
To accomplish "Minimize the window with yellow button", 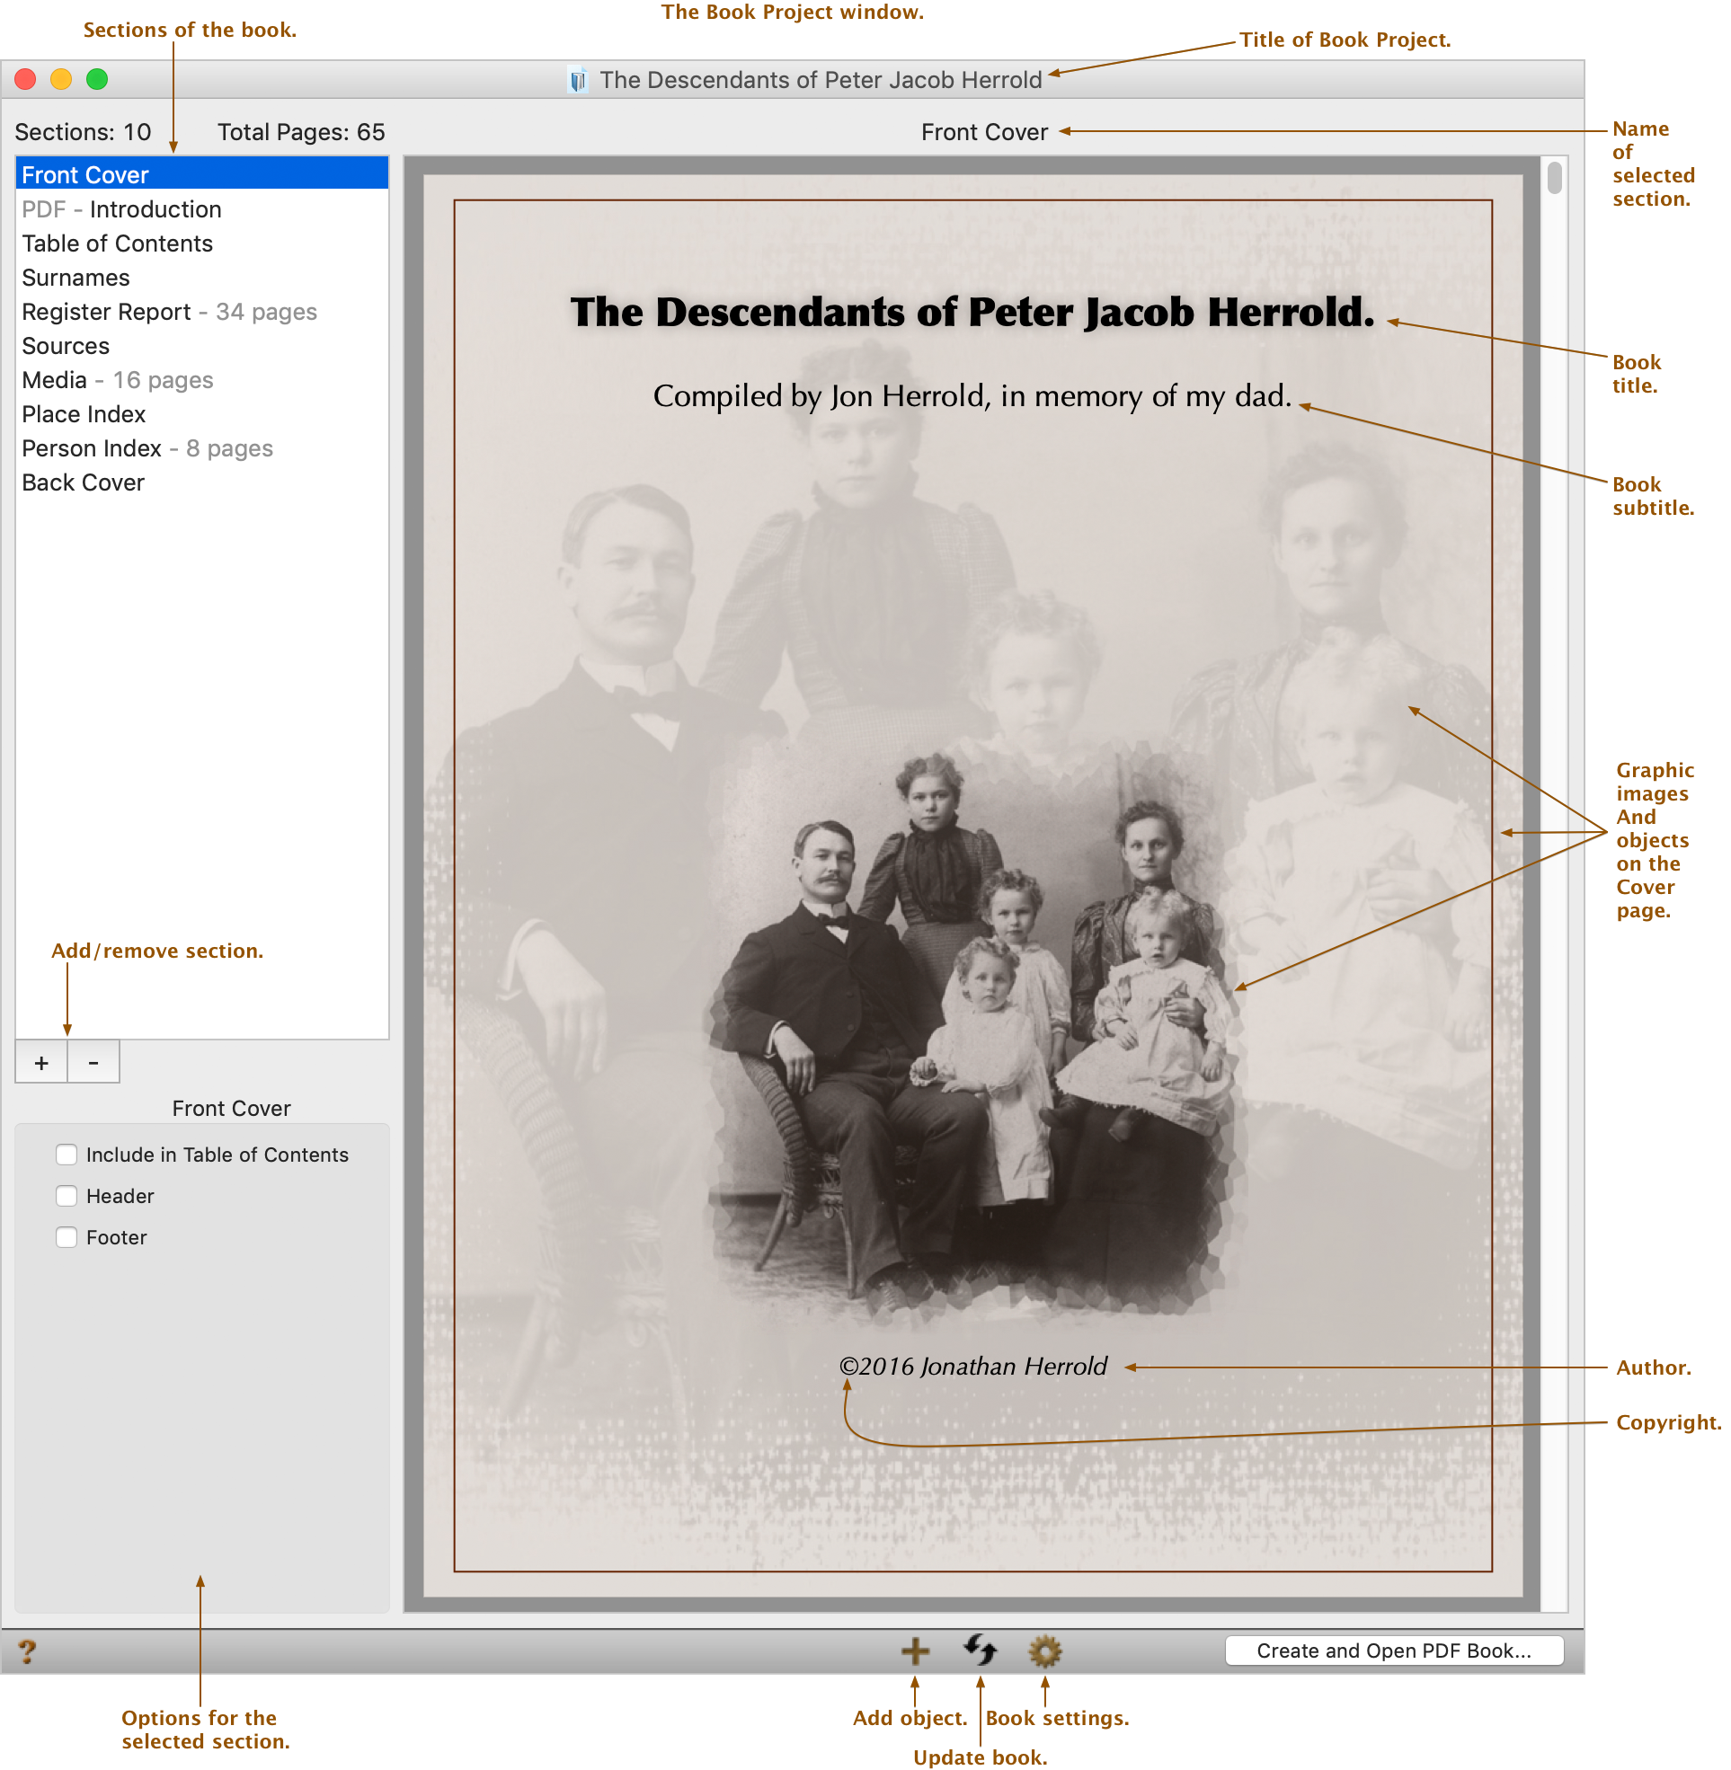I will (x=61, y=79).
